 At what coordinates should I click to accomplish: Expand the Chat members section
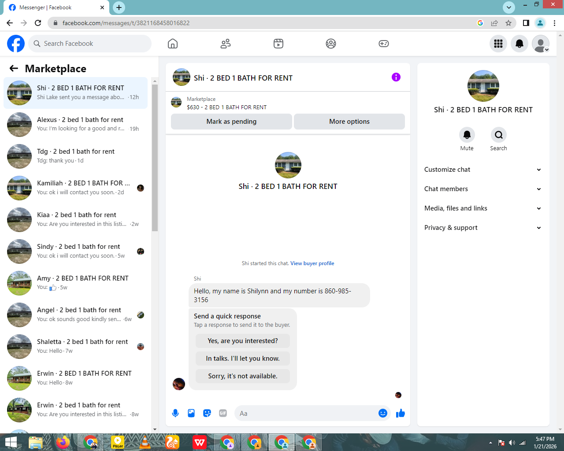click(x=483, y=189)
